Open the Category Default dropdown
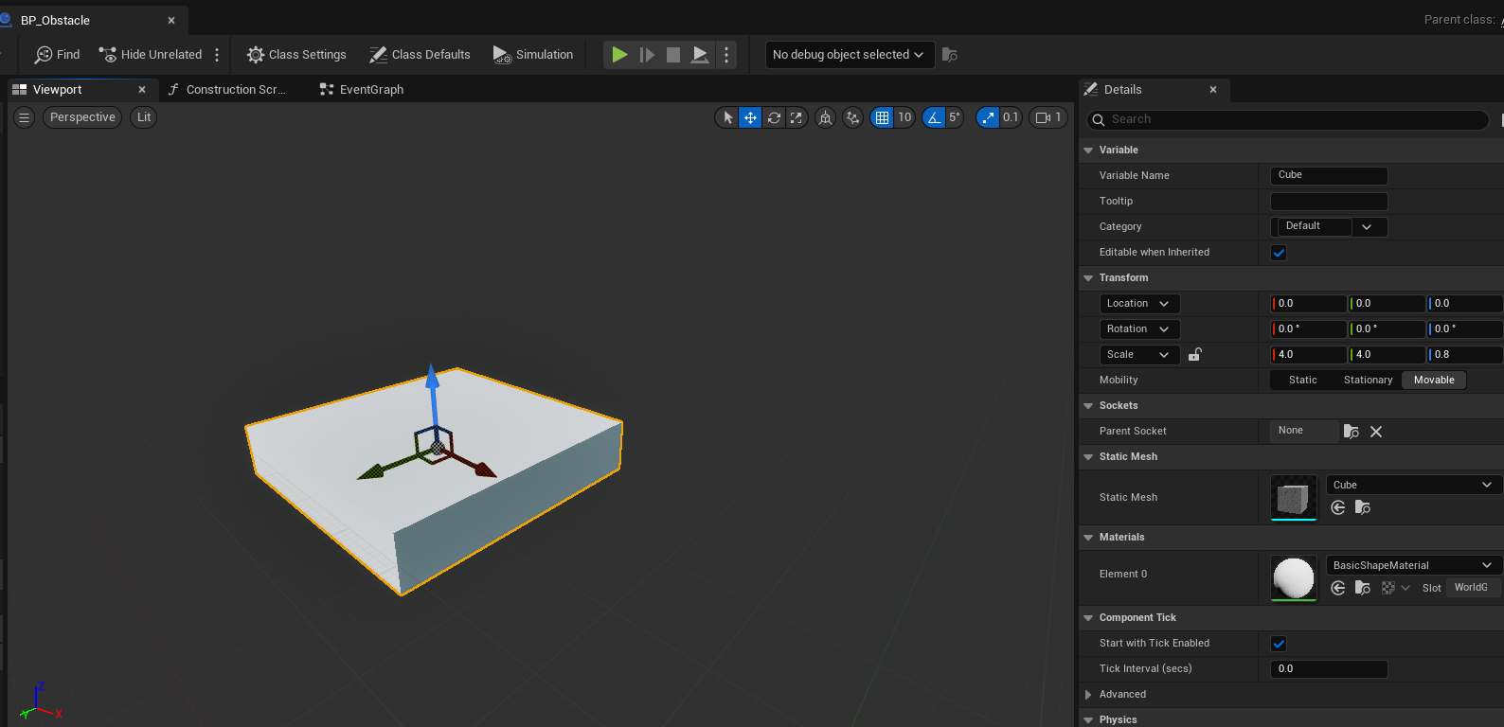 pyautogui.click(x=1329, y=226)
